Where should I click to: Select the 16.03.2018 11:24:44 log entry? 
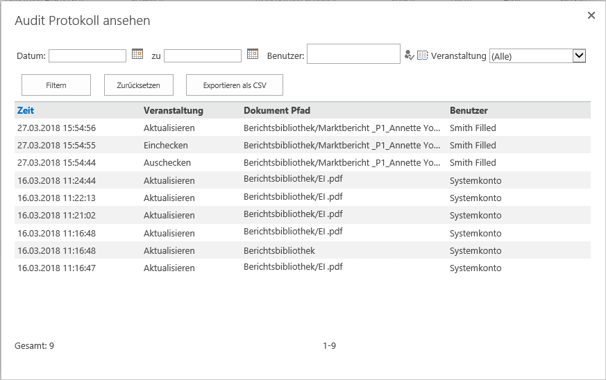56,181
